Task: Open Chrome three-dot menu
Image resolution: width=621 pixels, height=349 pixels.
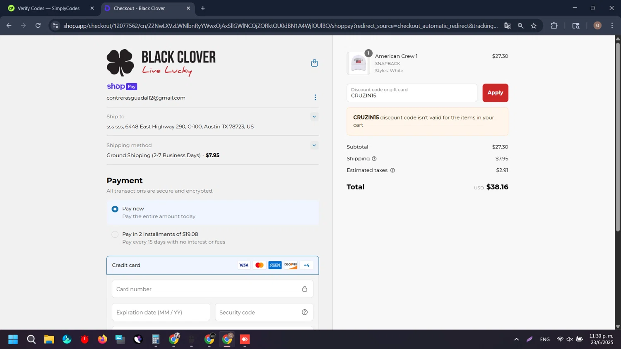Action: tap(612, 26)
